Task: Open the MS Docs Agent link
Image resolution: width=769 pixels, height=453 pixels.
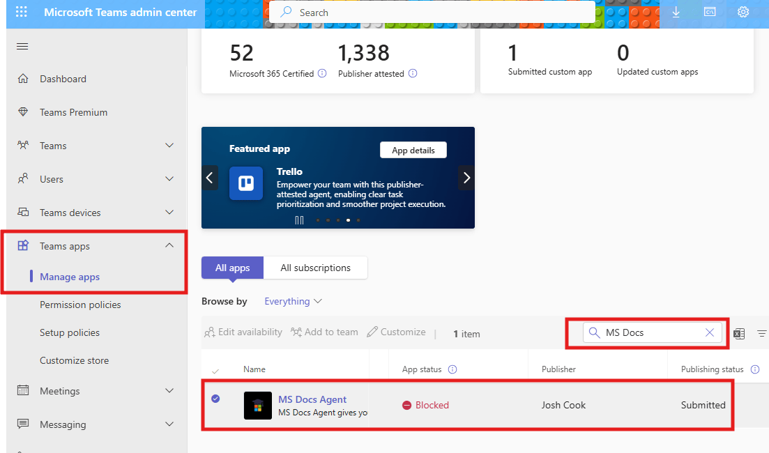Action: point(312,399)
